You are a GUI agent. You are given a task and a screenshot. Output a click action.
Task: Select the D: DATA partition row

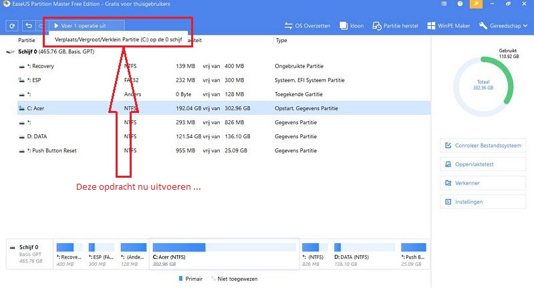[x=224, y=136]
